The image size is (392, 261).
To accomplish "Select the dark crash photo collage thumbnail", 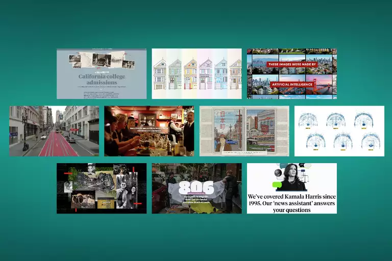I will click(101, 188).
